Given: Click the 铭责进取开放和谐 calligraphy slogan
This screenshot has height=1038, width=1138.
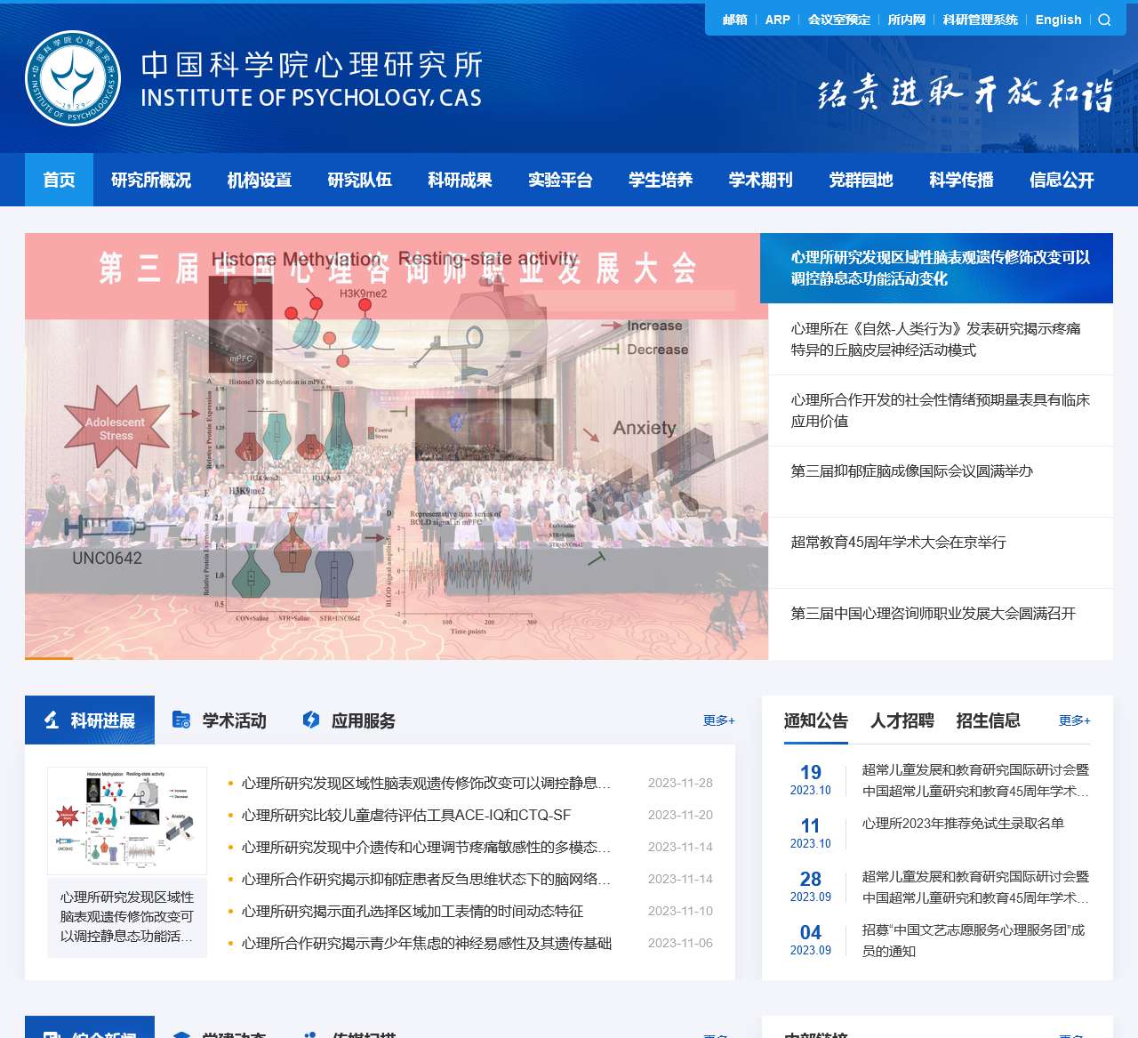Looking at the screenshot, I should (x=966, y=93).
